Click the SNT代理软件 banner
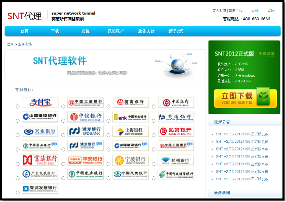Screen dimensions: 286x202 click(105, 65)
